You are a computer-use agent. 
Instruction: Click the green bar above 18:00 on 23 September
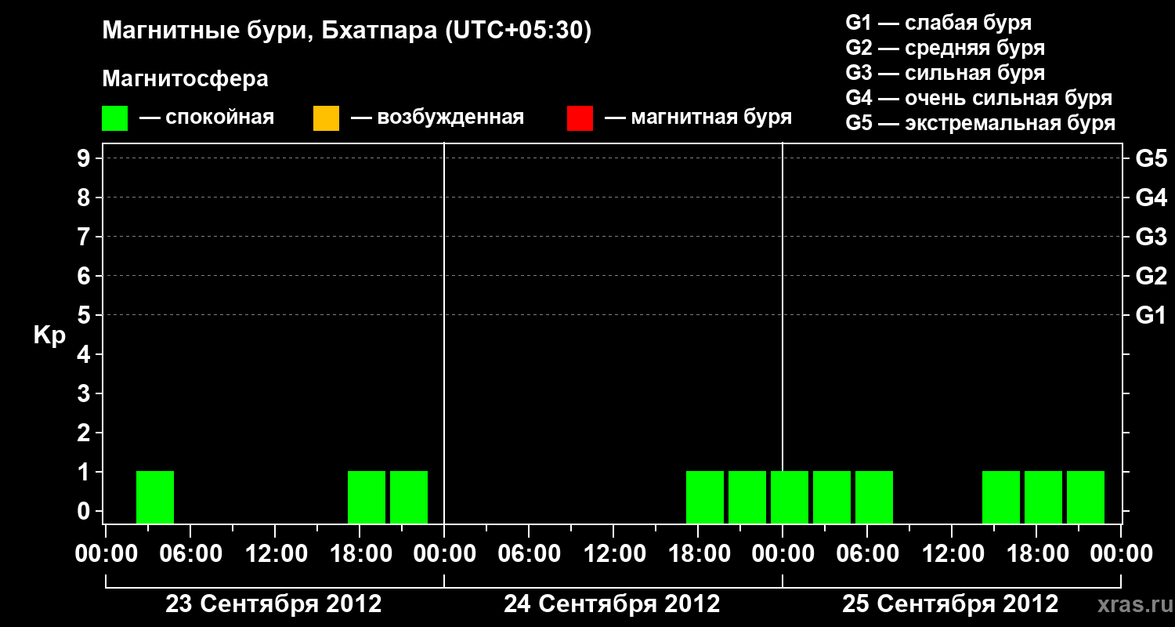tap(367, 497)
